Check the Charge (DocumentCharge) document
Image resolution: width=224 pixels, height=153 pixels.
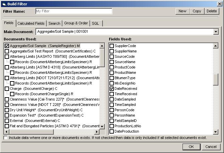tap(7, 89)
